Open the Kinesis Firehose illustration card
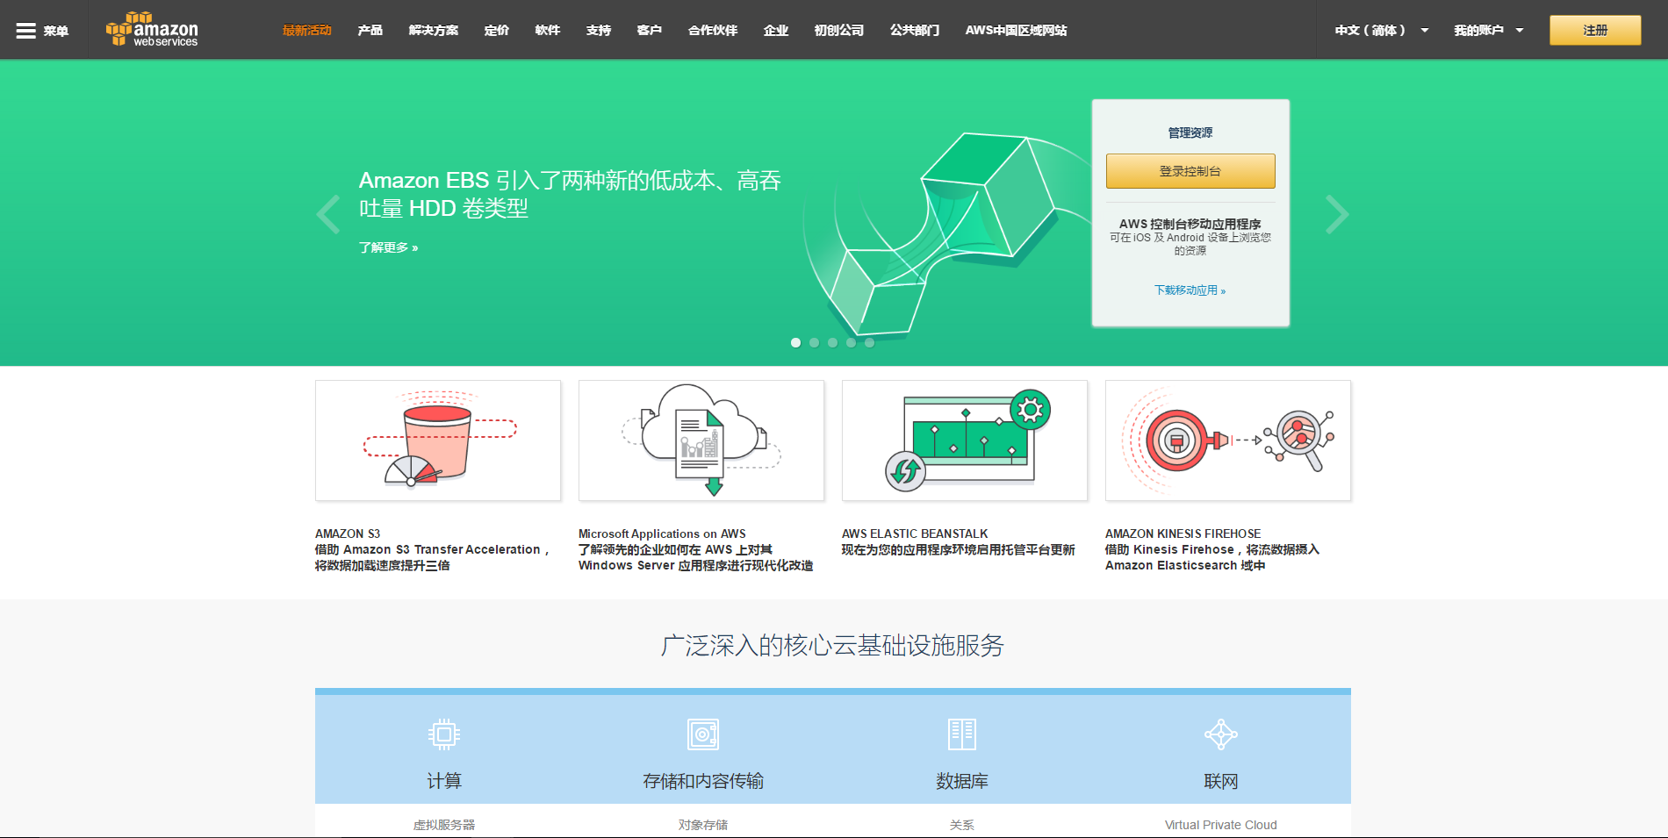The height and width of the screenshot is (838, 1668). (x=1228, y=440)
